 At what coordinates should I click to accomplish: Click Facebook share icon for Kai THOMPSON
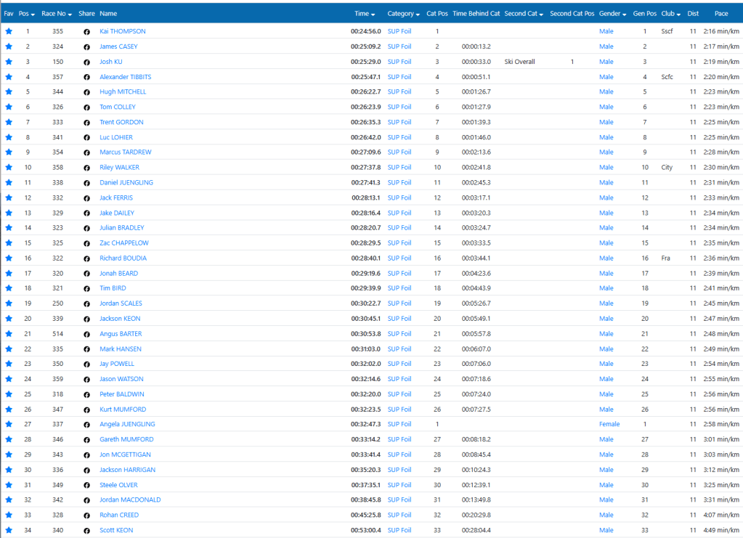click(x=86, y=32)
